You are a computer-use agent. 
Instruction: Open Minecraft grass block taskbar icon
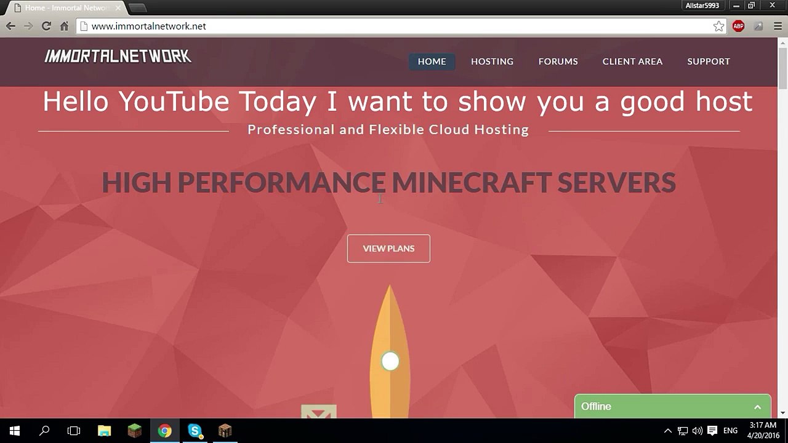point(134,431)
